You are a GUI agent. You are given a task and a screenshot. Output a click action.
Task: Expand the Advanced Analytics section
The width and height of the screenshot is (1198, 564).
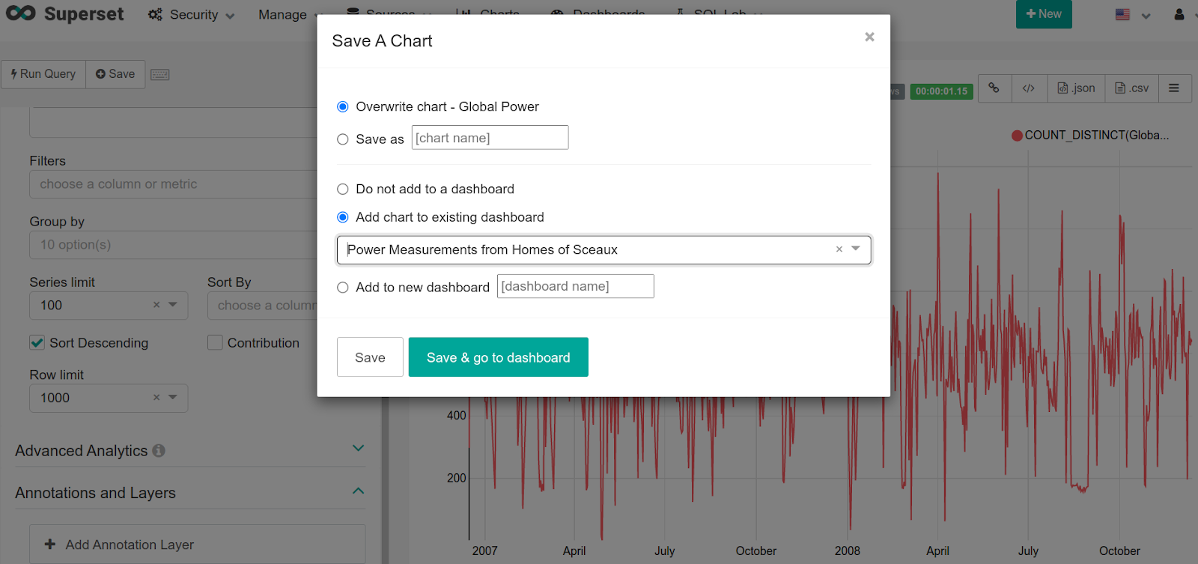point(358,449)
